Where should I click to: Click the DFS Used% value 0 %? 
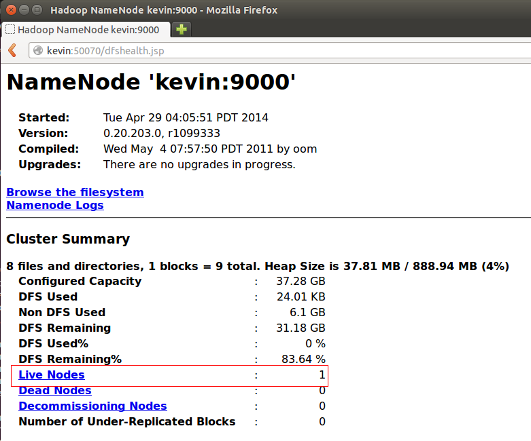pyautogui.click(x=315, y=343)
